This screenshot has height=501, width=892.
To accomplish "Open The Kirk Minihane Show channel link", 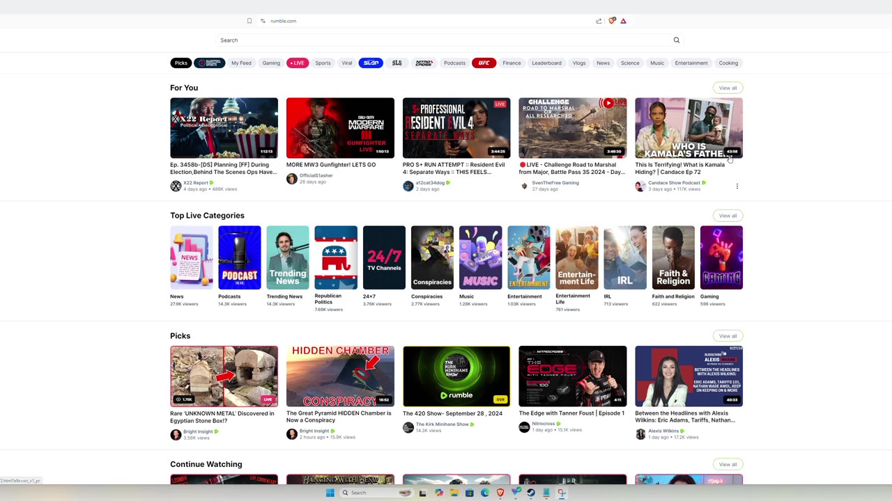I will coord(443,424).
